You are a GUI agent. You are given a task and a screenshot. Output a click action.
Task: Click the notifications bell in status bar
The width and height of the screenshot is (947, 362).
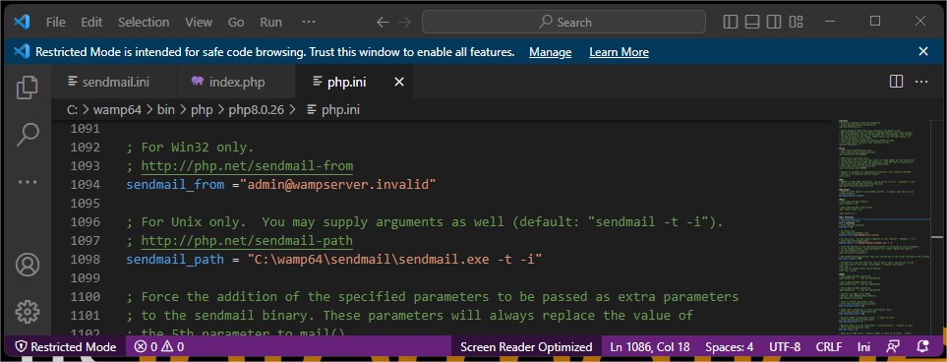922,347
